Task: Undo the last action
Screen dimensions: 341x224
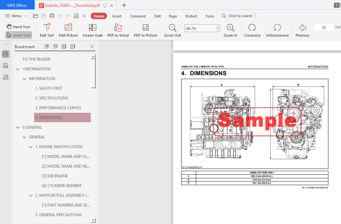Action: coord(60,16)
